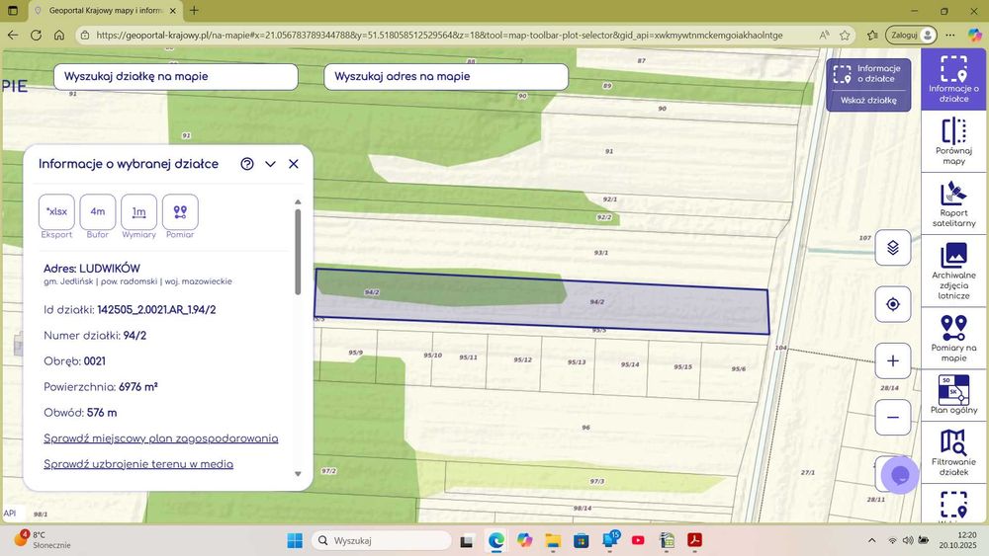Open Filtrowanie działek tool
The width and height of the screenshot is (989, 556).
click(953, 452)
